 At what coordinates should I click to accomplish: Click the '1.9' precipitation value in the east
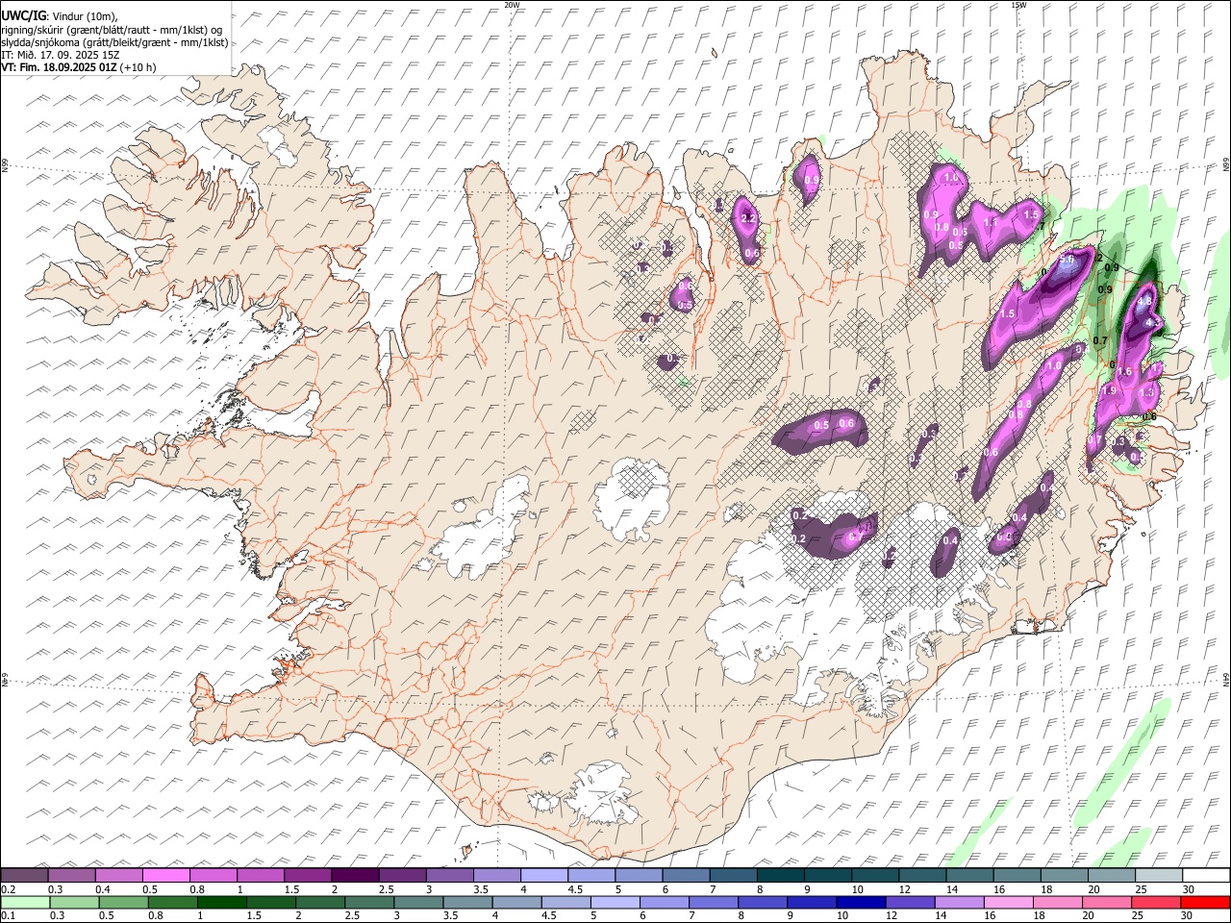pos(1109,391)
